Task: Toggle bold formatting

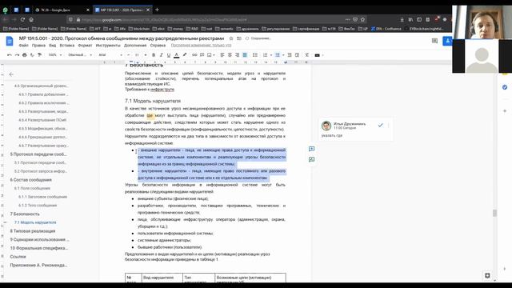Action: (154, 55)
